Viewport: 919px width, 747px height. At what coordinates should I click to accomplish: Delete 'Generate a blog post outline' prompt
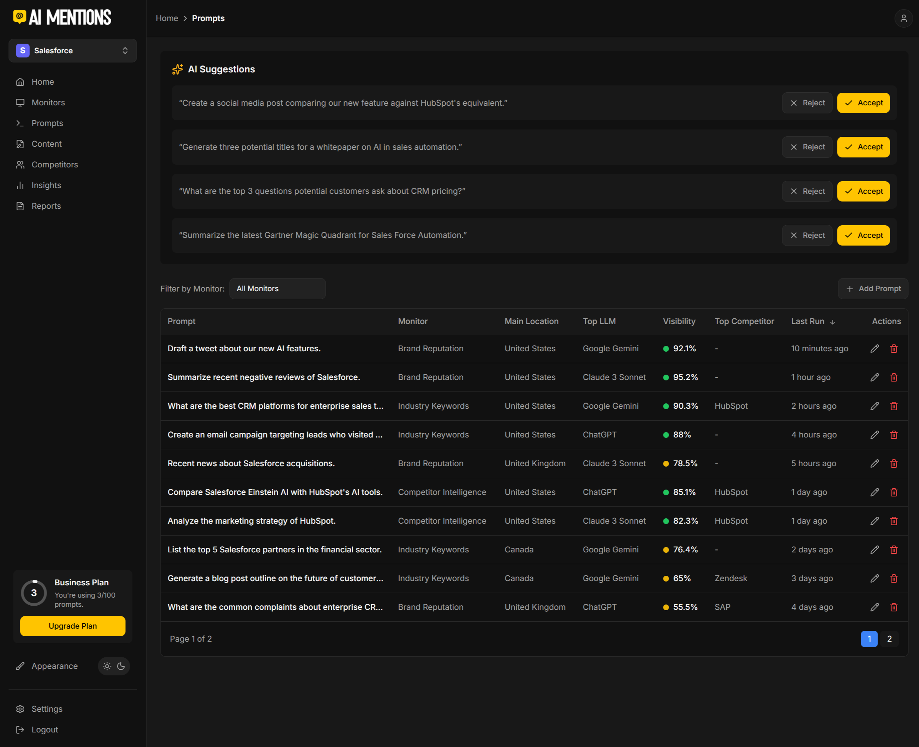coord(894,578)
